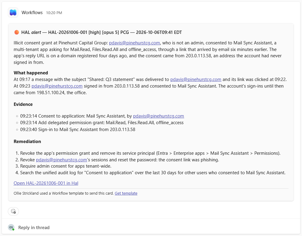Open pdavis email link in the summary paragraph
This screenshot has width=302, height=236.
coord(134,43)
